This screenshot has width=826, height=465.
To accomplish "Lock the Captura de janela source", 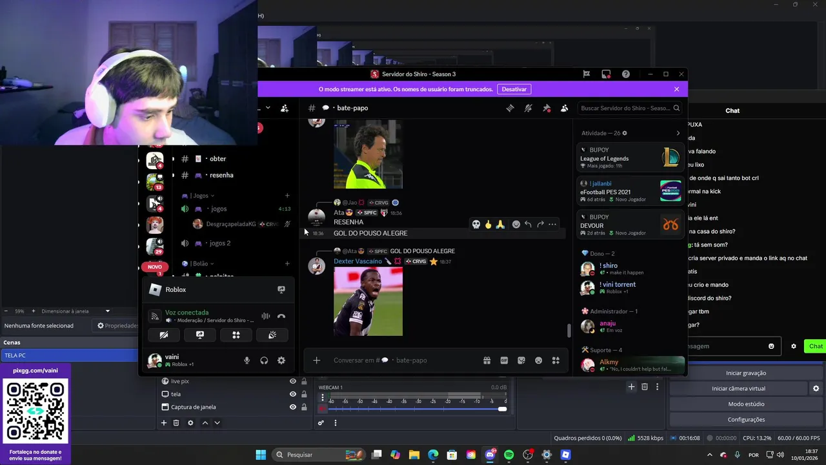I will (304, 407).
